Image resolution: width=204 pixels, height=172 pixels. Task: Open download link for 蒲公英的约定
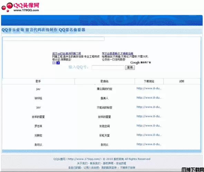pos(149,88)
